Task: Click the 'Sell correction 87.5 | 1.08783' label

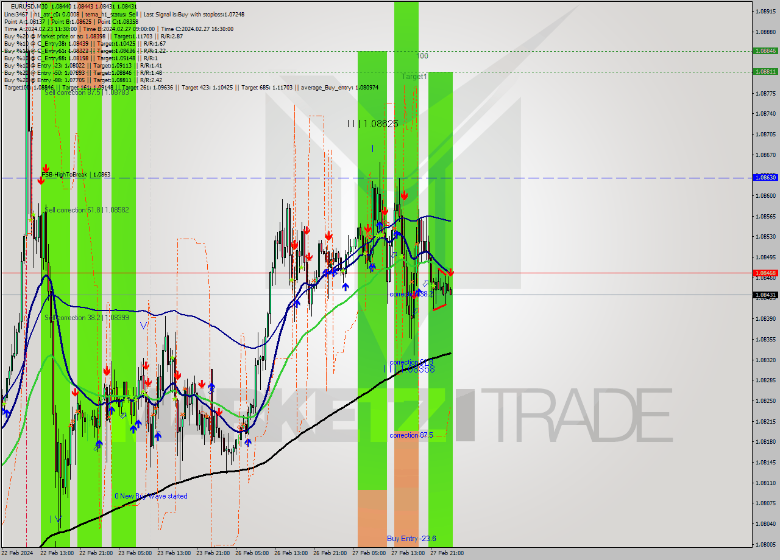Action: pyautogui.click(x=87, y=93)
